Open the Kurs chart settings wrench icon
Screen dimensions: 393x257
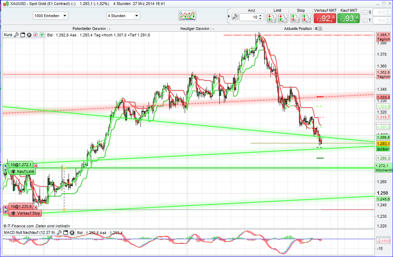click(16, 35)
